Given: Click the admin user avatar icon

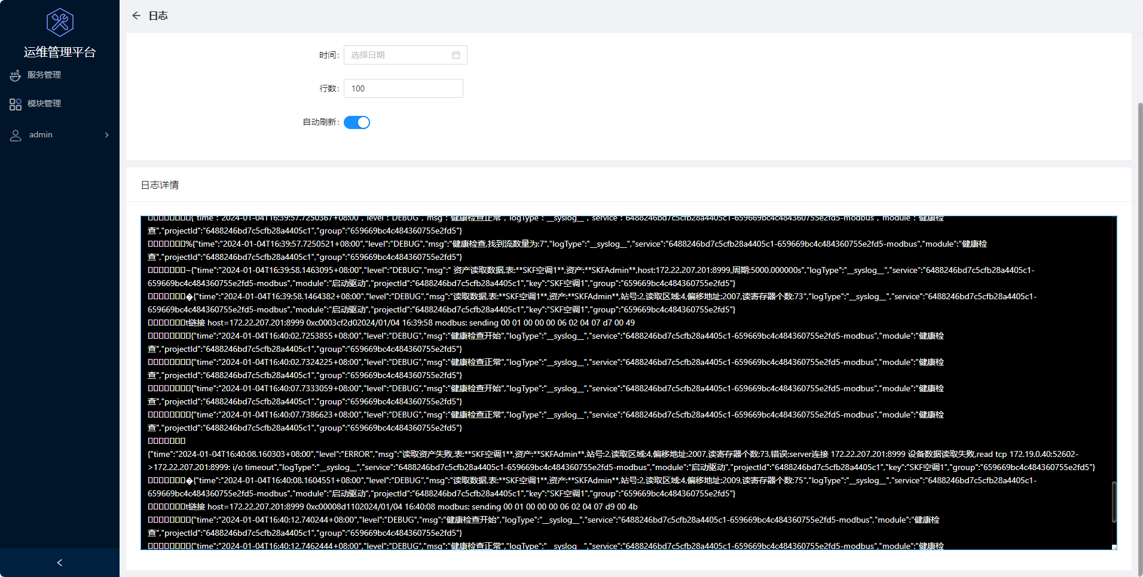Looking at the screenshot, I should (16, 136).
